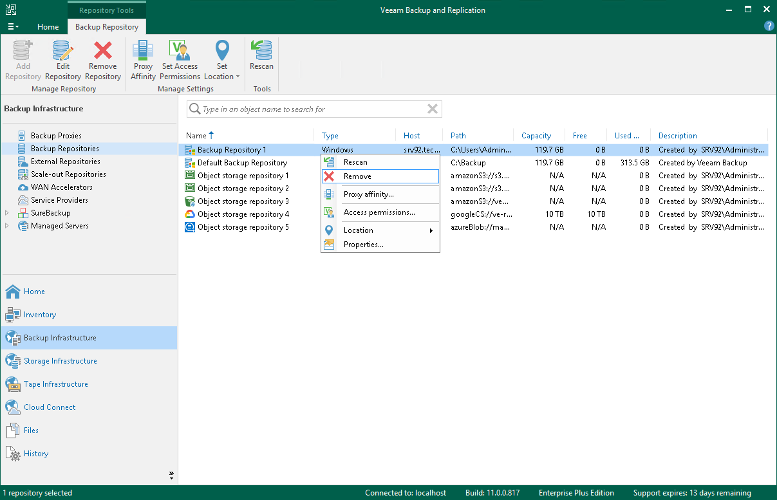Image resolution: width=777 pixels, height=500 pixels.
Task: Choose Remove from the context menu
Action: coord(380,176)
